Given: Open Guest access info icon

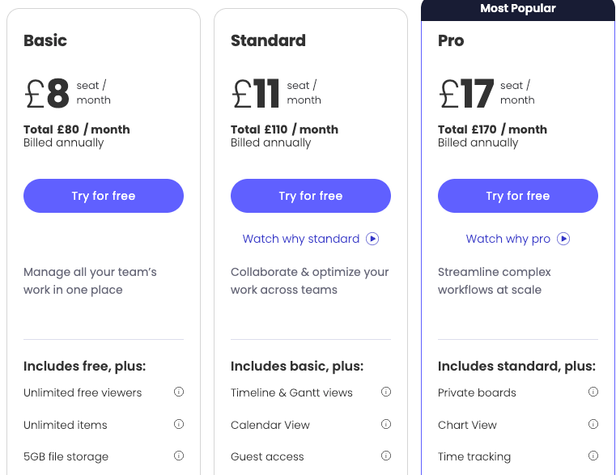Looking at the screenshot, I should (x=386, y=456).
